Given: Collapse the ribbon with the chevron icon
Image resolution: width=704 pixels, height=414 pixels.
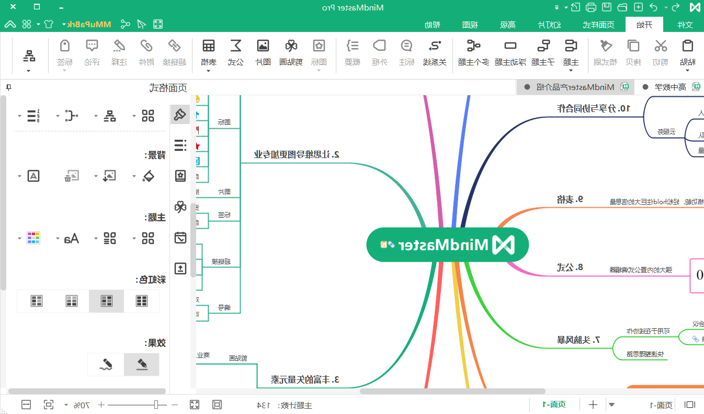Looking at the screenshot, I should (10, 24).
